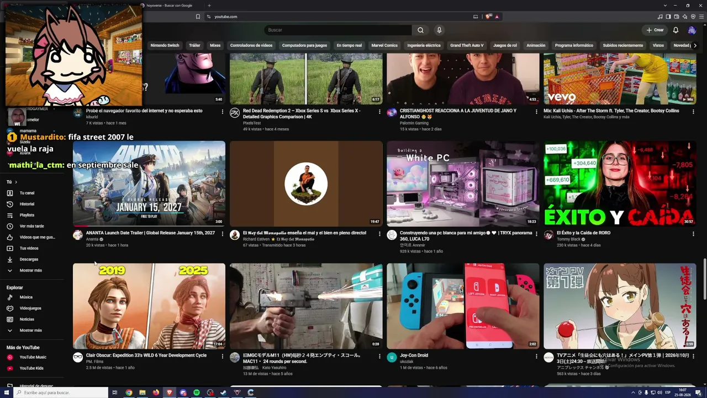Open Firefox from the taskbar
The image size is (707, 398).
click(x=156, y=392)
